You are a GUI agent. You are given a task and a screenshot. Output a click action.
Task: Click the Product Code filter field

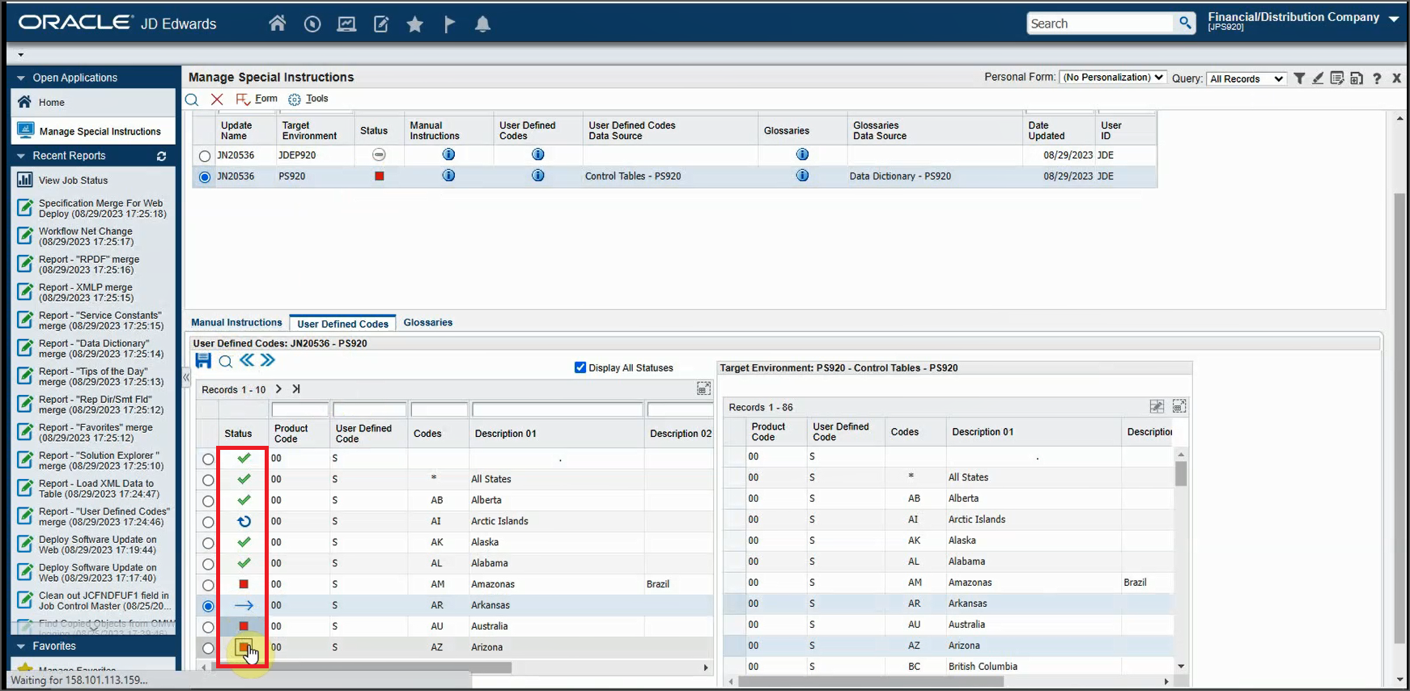pyautogui.click(x=299, y=409)
